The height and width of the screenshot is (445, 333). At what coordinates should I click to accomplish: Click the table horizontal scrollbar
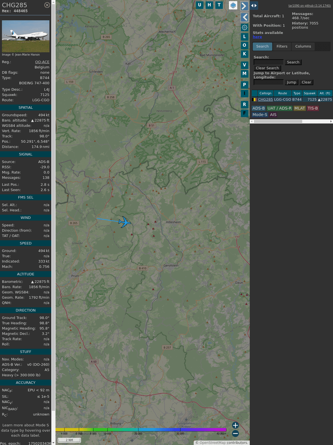click(278, 122)
